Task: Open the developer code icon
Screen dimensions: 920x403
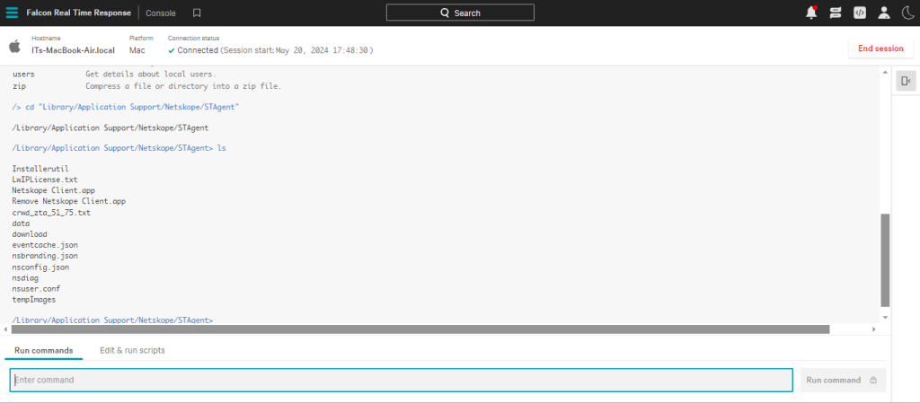Action: pyautogui.click(x=860, y=13)
